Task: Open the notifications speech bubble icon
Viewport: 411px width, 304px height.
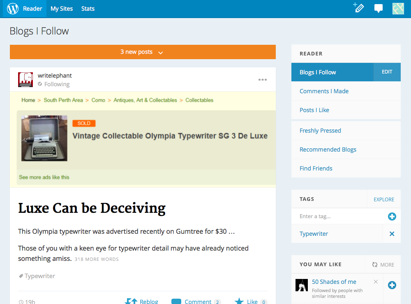Action: click(379, 9)
